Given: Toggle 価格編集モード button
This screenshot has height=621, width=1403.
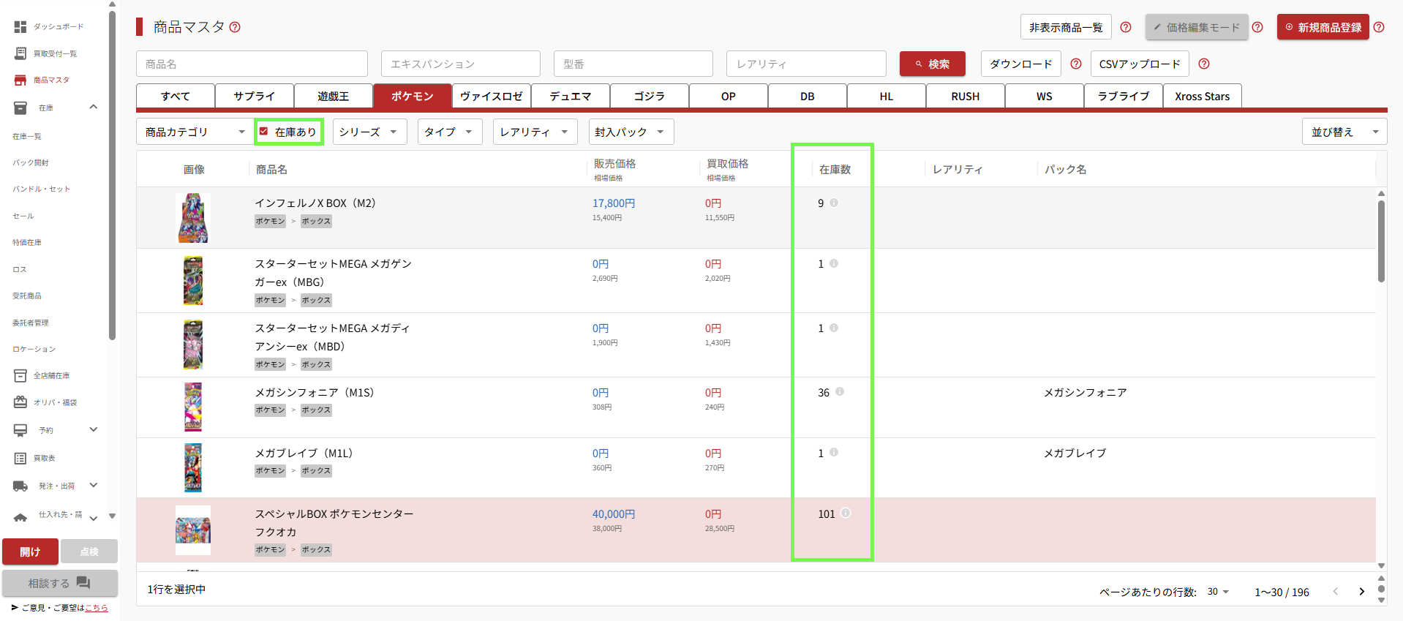Looking at the screenshot, I should point(1196,27).
